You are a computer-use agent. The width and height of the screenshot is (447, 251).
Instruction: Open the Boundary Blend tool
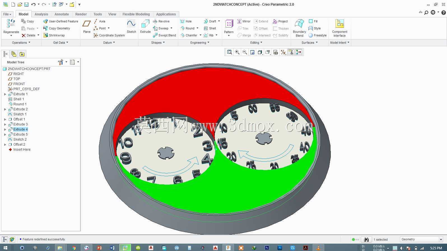[299, 28]
